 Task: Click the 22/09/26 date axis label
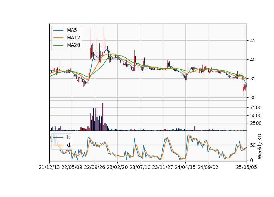(95, 167)
